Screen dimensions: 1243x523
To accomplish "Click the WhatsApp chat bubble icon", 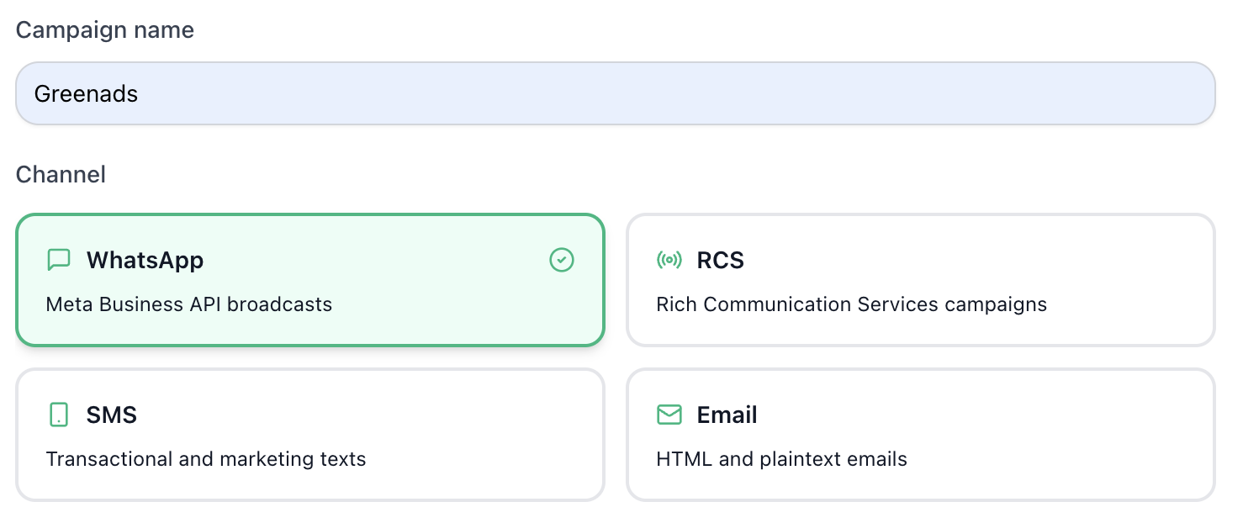I will (59, 261).
